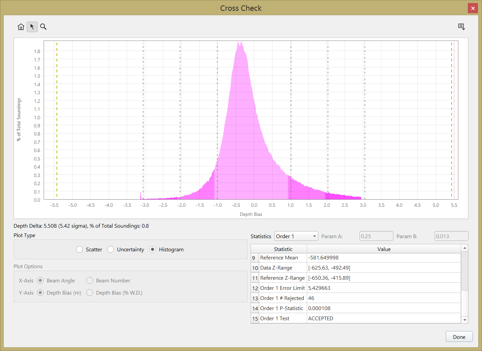Activate the magnifier zoom tool

(43, 27)
